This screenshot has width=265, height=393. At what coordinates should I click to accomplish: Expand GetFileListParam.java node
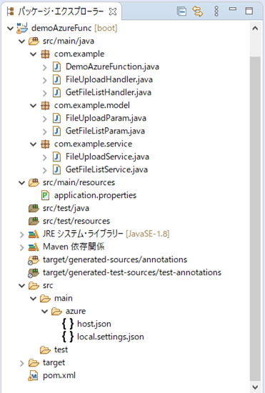point(44,131)
